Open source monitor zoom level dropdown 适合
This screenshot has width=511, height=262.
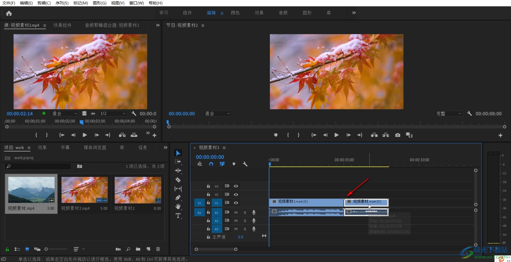(65, 113)
